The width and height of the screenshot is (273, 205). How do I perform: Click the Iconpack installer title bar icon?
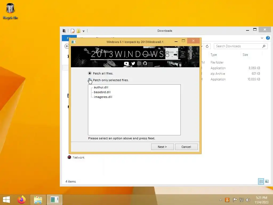click(74, 42)
